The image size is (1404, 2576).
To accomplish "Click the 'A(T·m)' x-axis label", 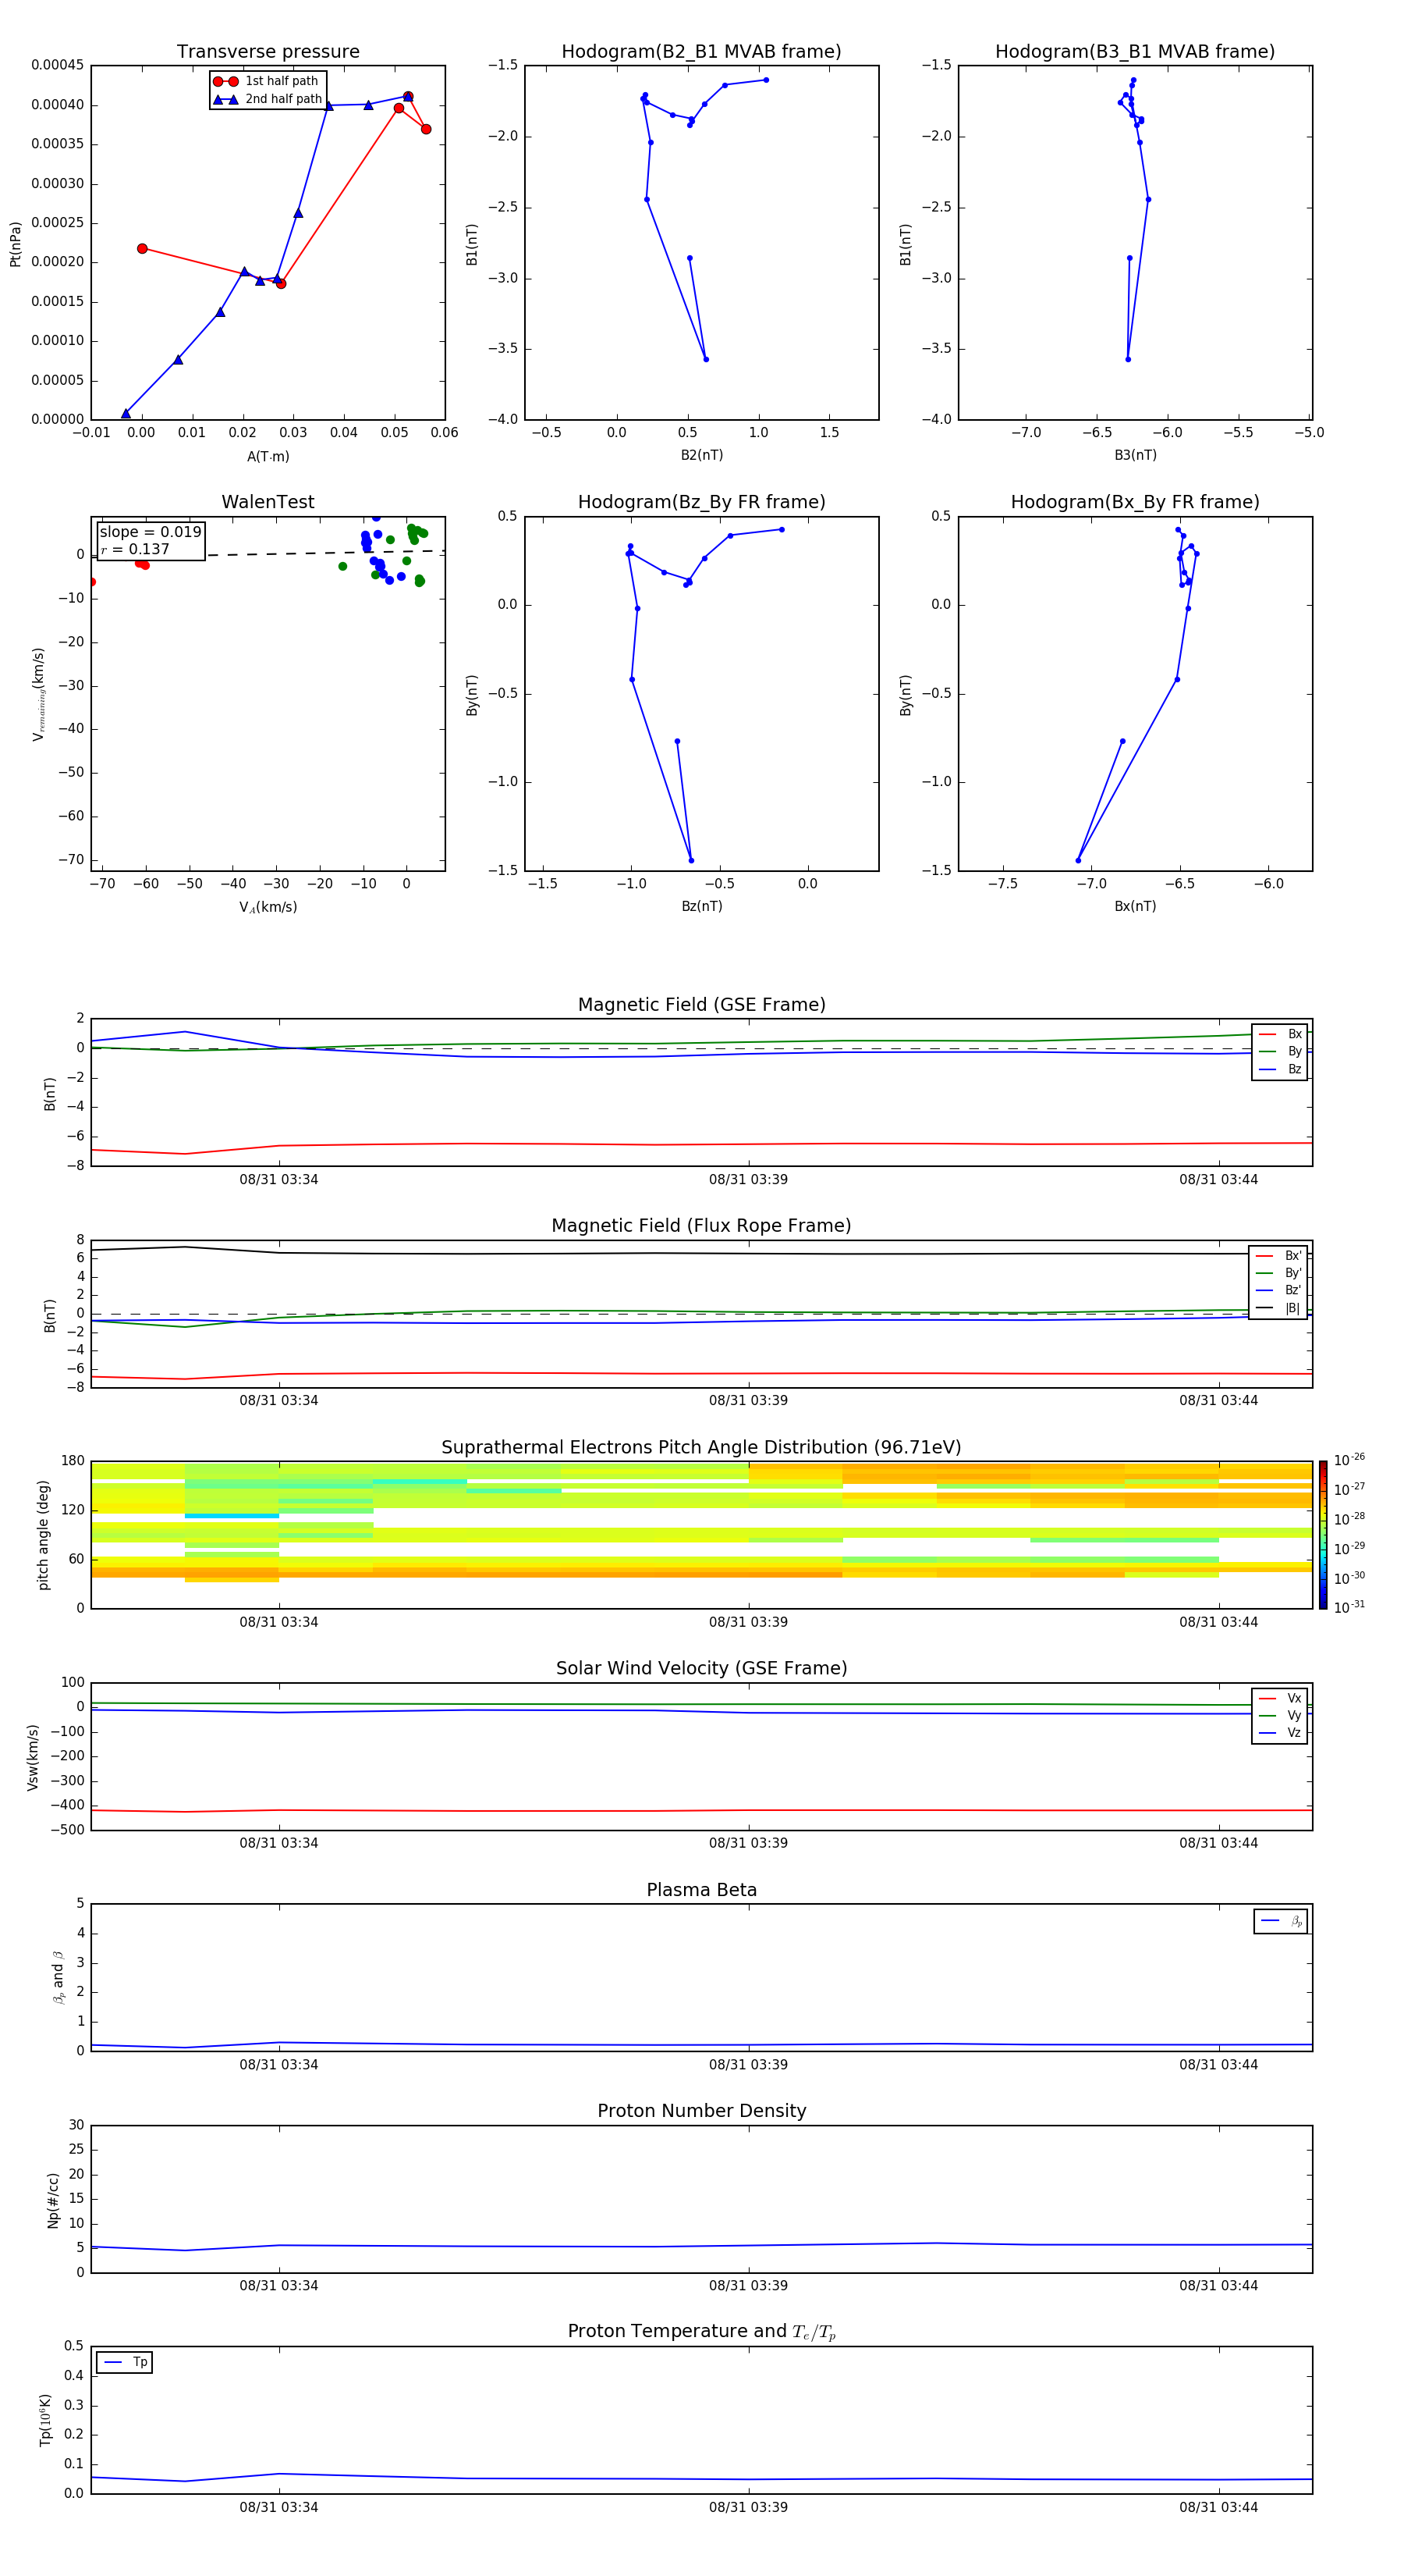I will (268, 457).
